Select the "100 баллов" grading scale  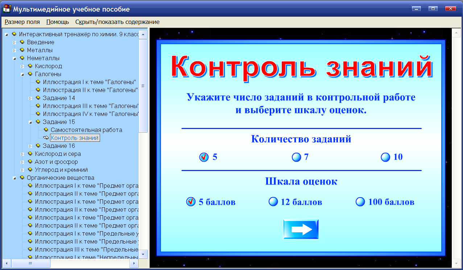point(360,202)
